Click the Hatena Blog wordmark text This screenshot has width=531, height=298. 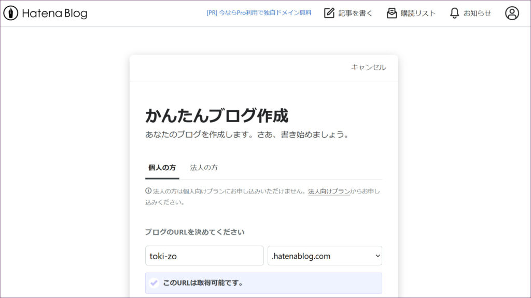tap(54, 13)
